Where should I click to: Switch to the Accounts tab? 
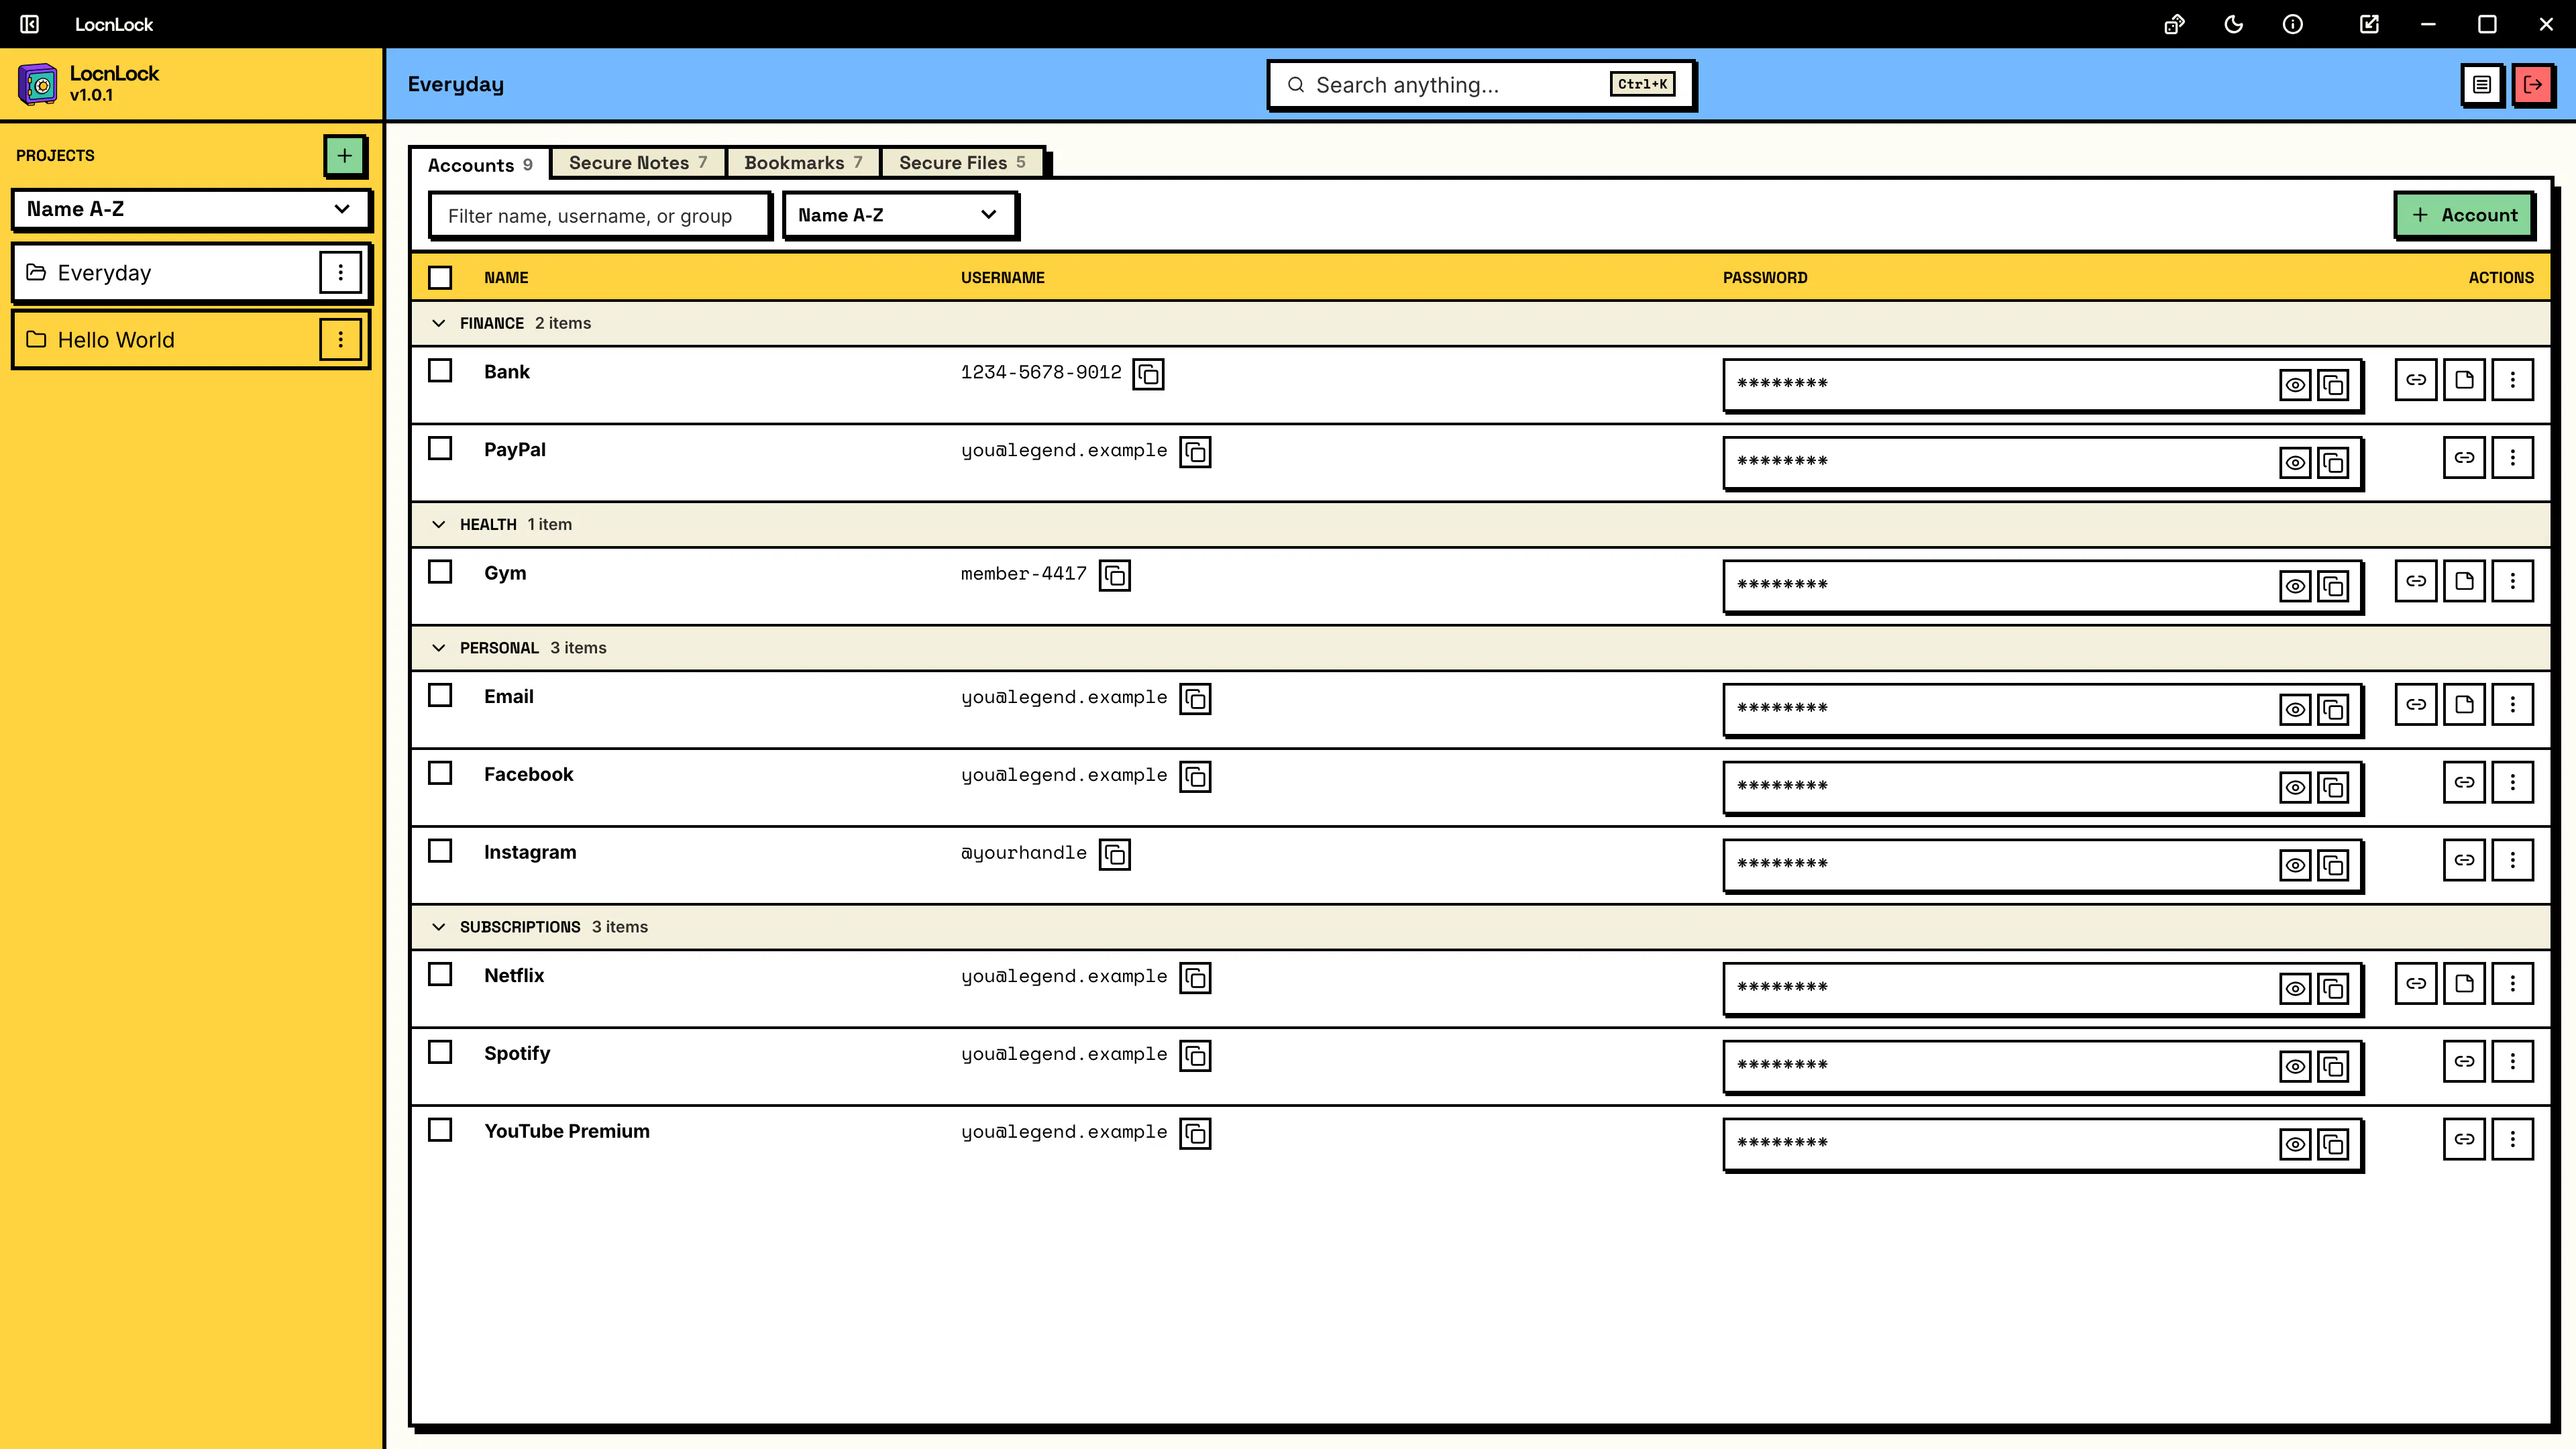[480, 165]
